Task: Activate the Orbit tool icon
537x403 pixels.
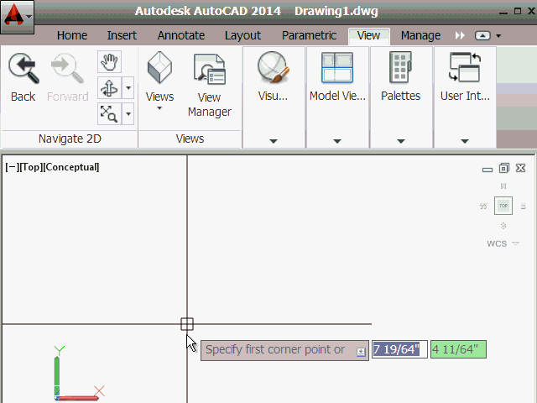Action: (109, 87)
